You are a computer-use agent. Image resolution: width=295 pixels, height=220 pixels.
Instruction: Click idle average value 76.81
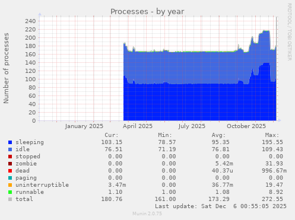click(x=221, y=149)
